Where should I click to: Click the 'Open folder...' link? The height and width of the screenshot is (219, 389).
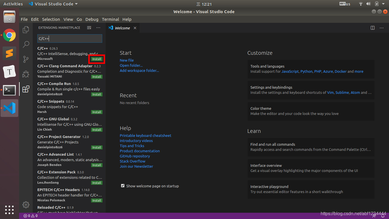pyautogui.click(x=131, y=65)
